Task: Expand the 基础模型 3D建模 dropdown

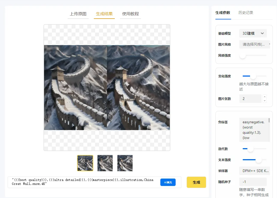Action: tap(253, 33)
